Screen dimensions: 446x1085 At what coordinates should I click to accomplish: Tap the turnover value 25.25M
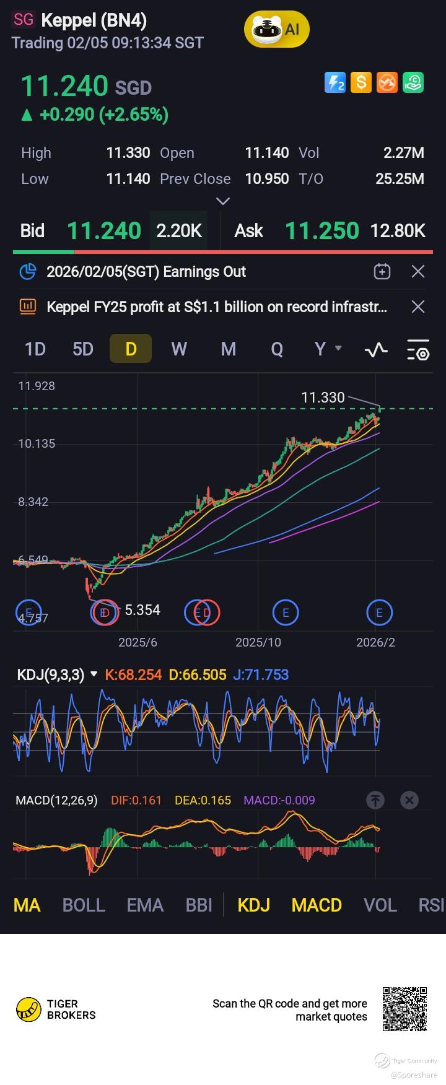pos(400,178)
